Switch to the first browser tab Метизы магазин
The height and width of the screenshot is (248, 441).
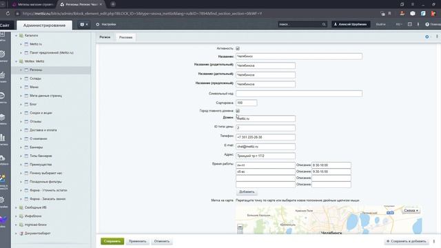click(33, 4)
